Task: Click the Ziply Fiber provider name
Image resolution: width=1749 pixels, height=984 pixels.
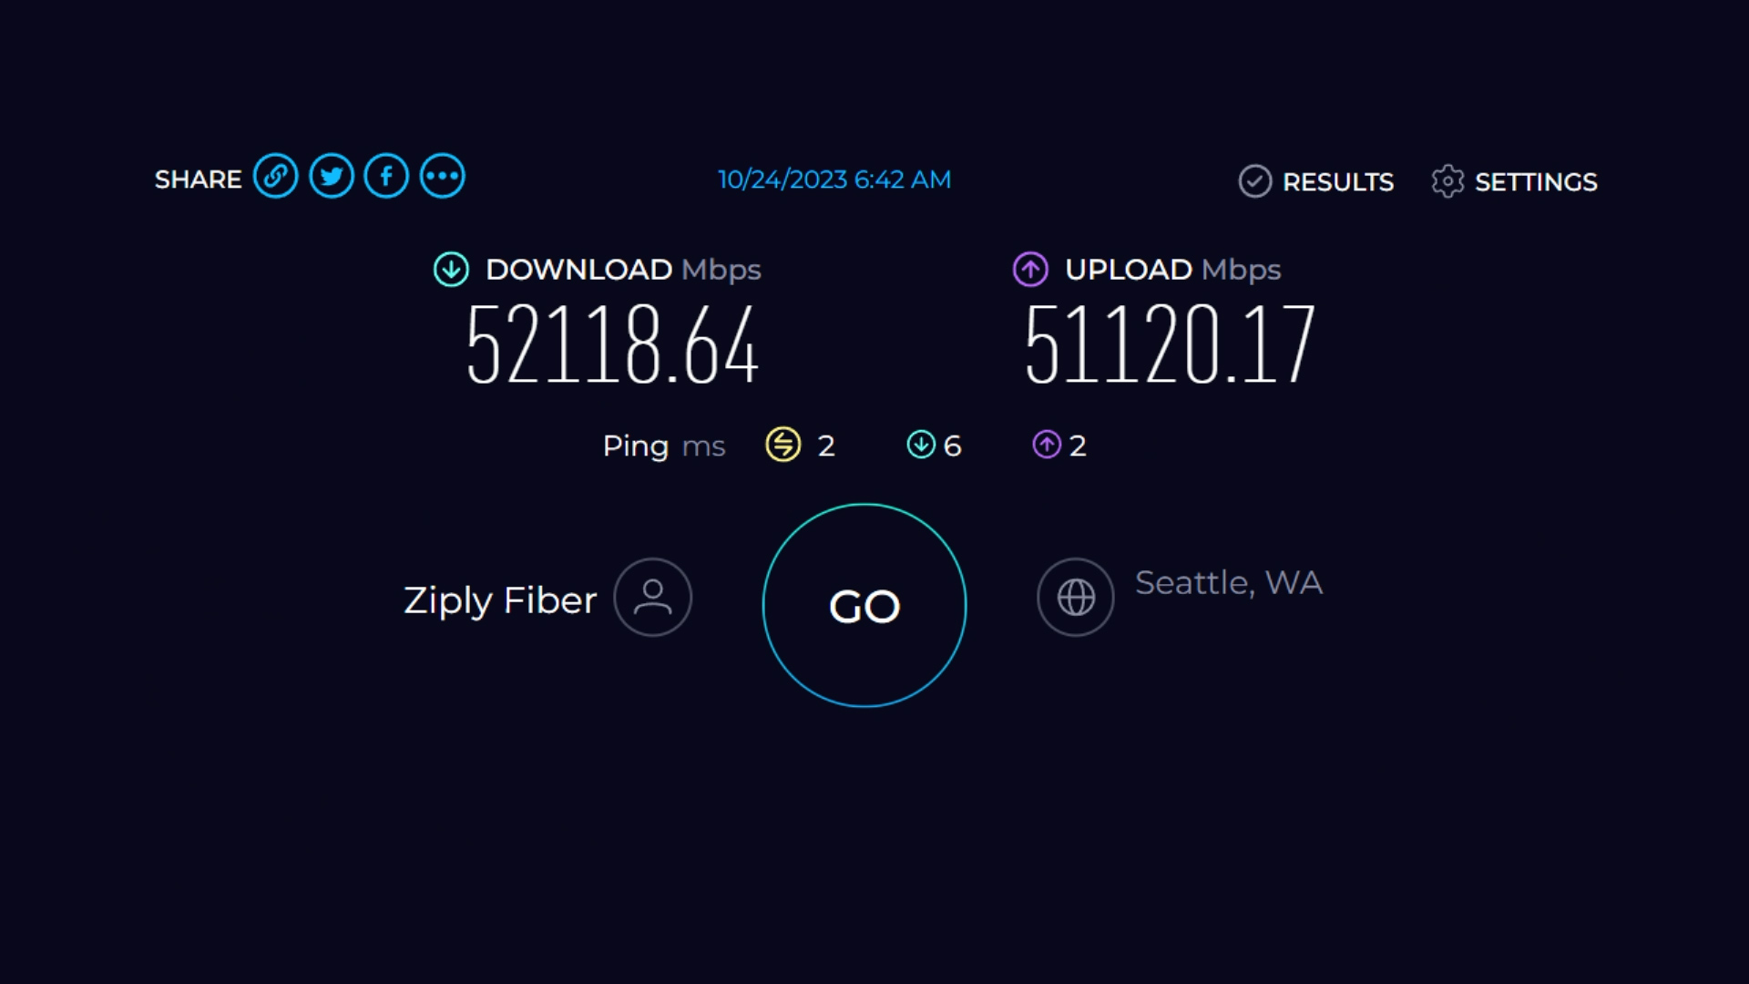Action: (x=500, y=600)
